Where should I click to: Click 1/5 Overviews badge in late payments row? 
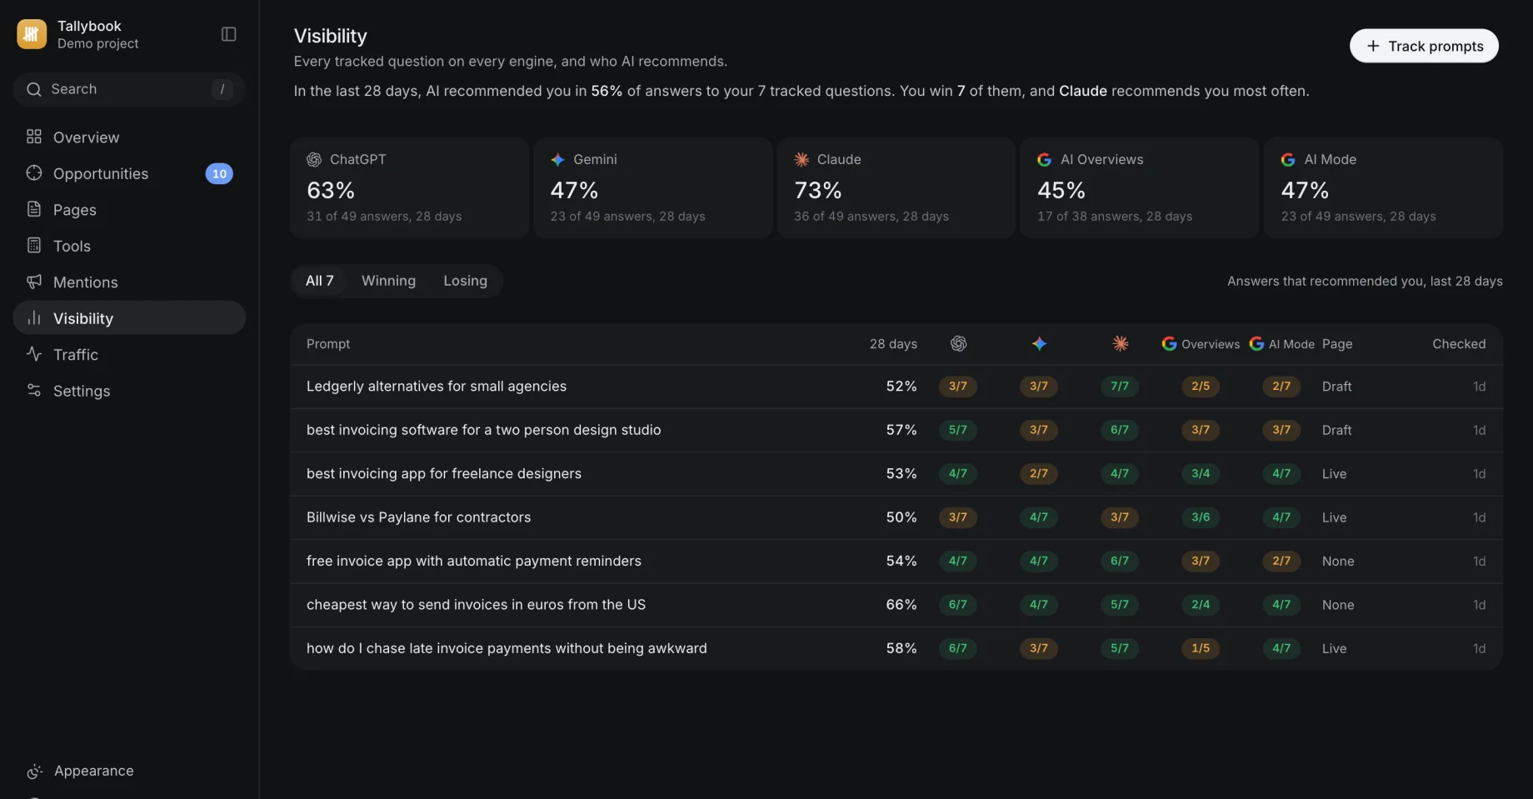[1201, 648]
